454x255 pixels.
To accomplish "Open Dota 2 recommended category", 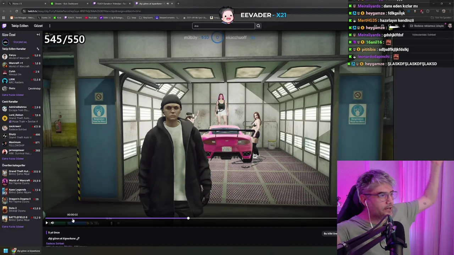I will point(21,210).
